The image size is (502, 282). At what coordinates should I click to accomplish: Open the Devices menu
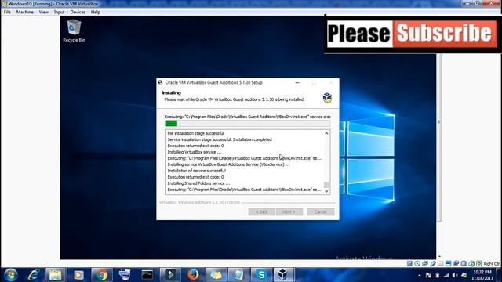(78, 12)
